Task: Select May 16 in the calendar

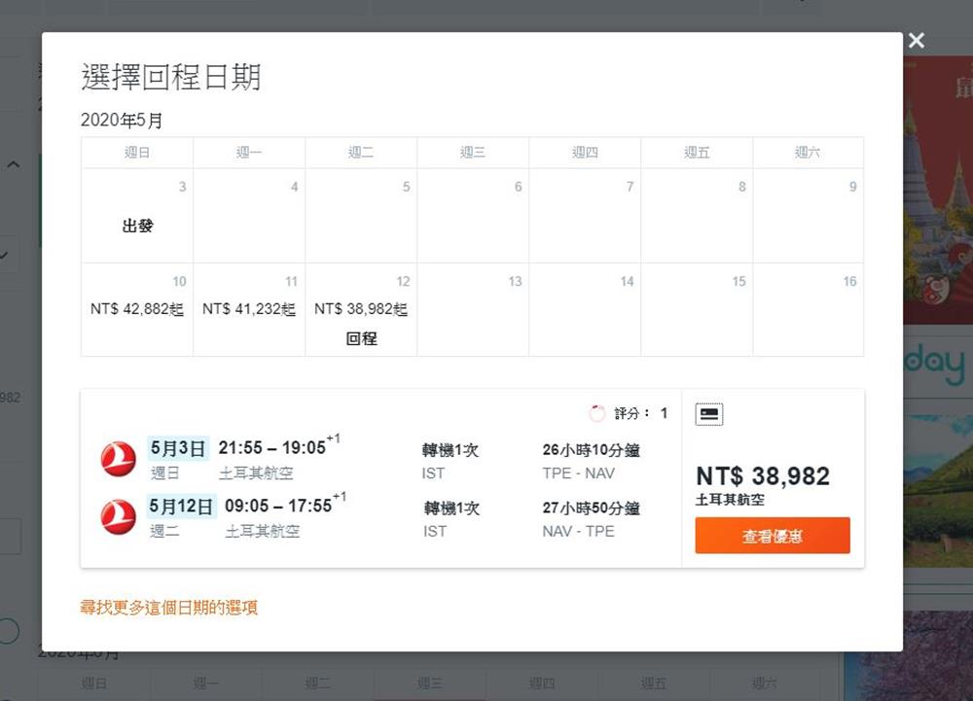Action: click(x=808, y=309)
